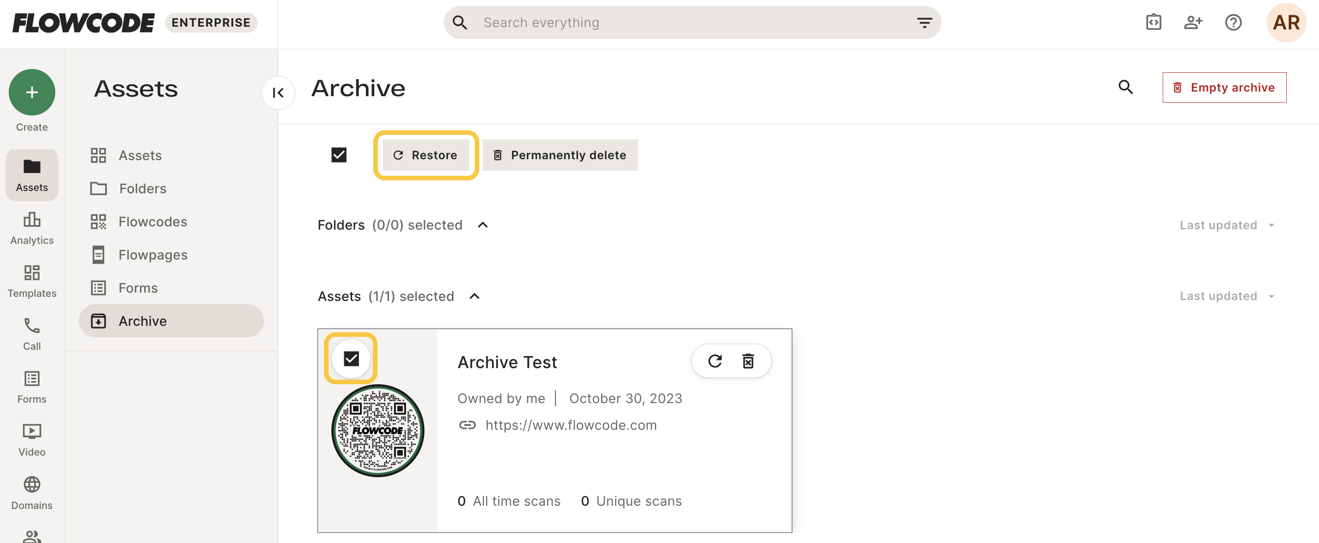This screenshot has height=543, width=1319.
Task: Click the October 30, 2023 date text
Action: point(626,399)
